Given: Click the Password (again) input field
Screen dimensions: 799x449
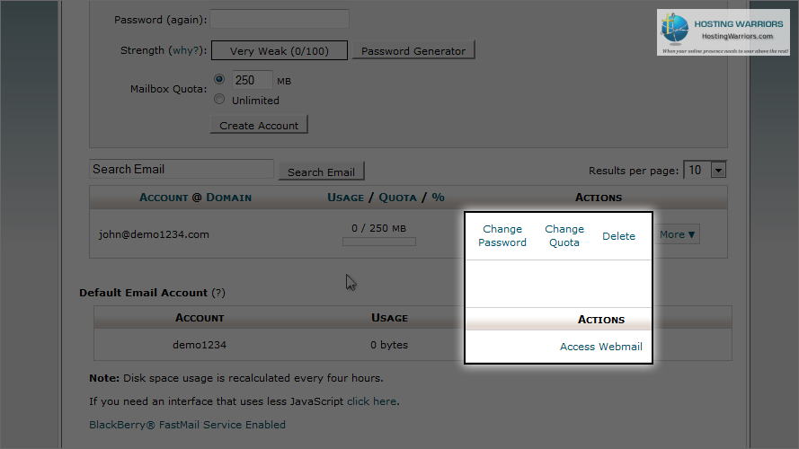Looking at the screenshot, I should [280, 20].
